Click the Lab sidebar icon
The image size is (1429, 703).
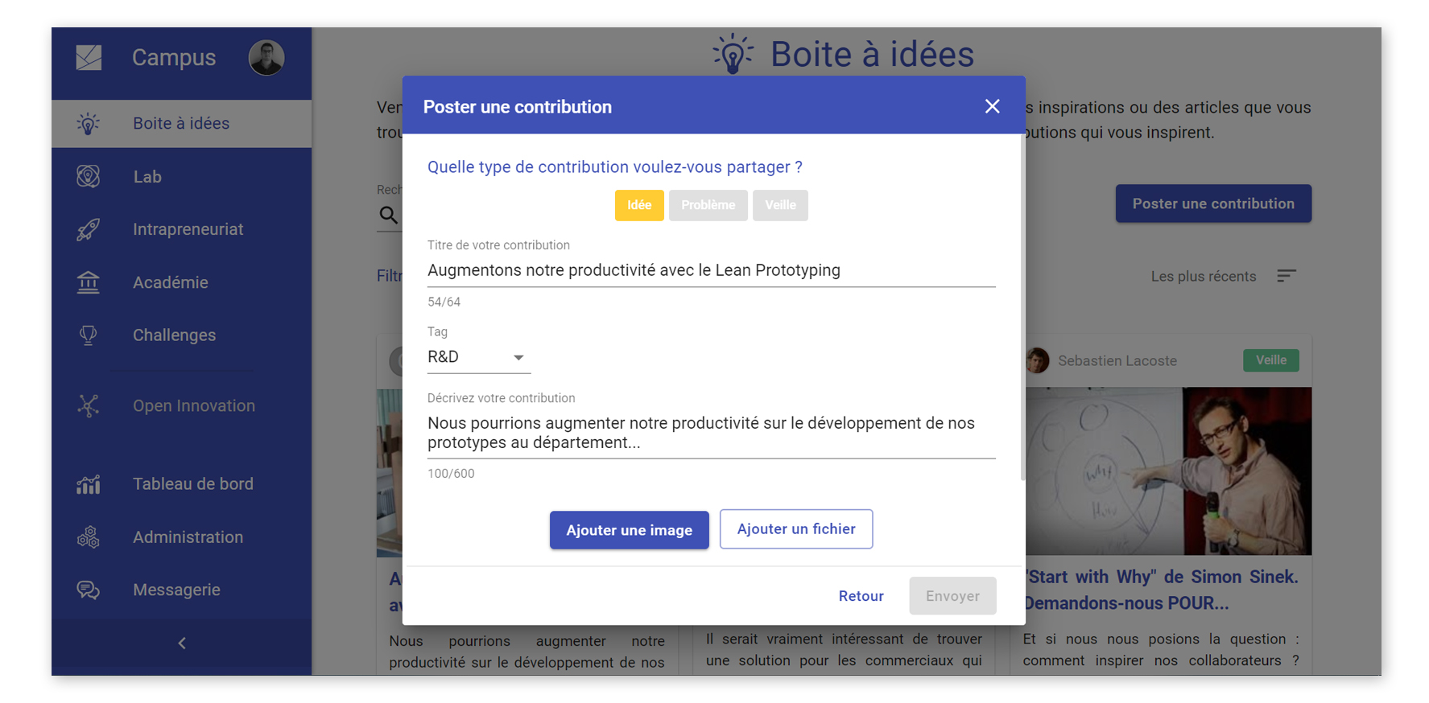pyautogui.click(x=88, y=176)
